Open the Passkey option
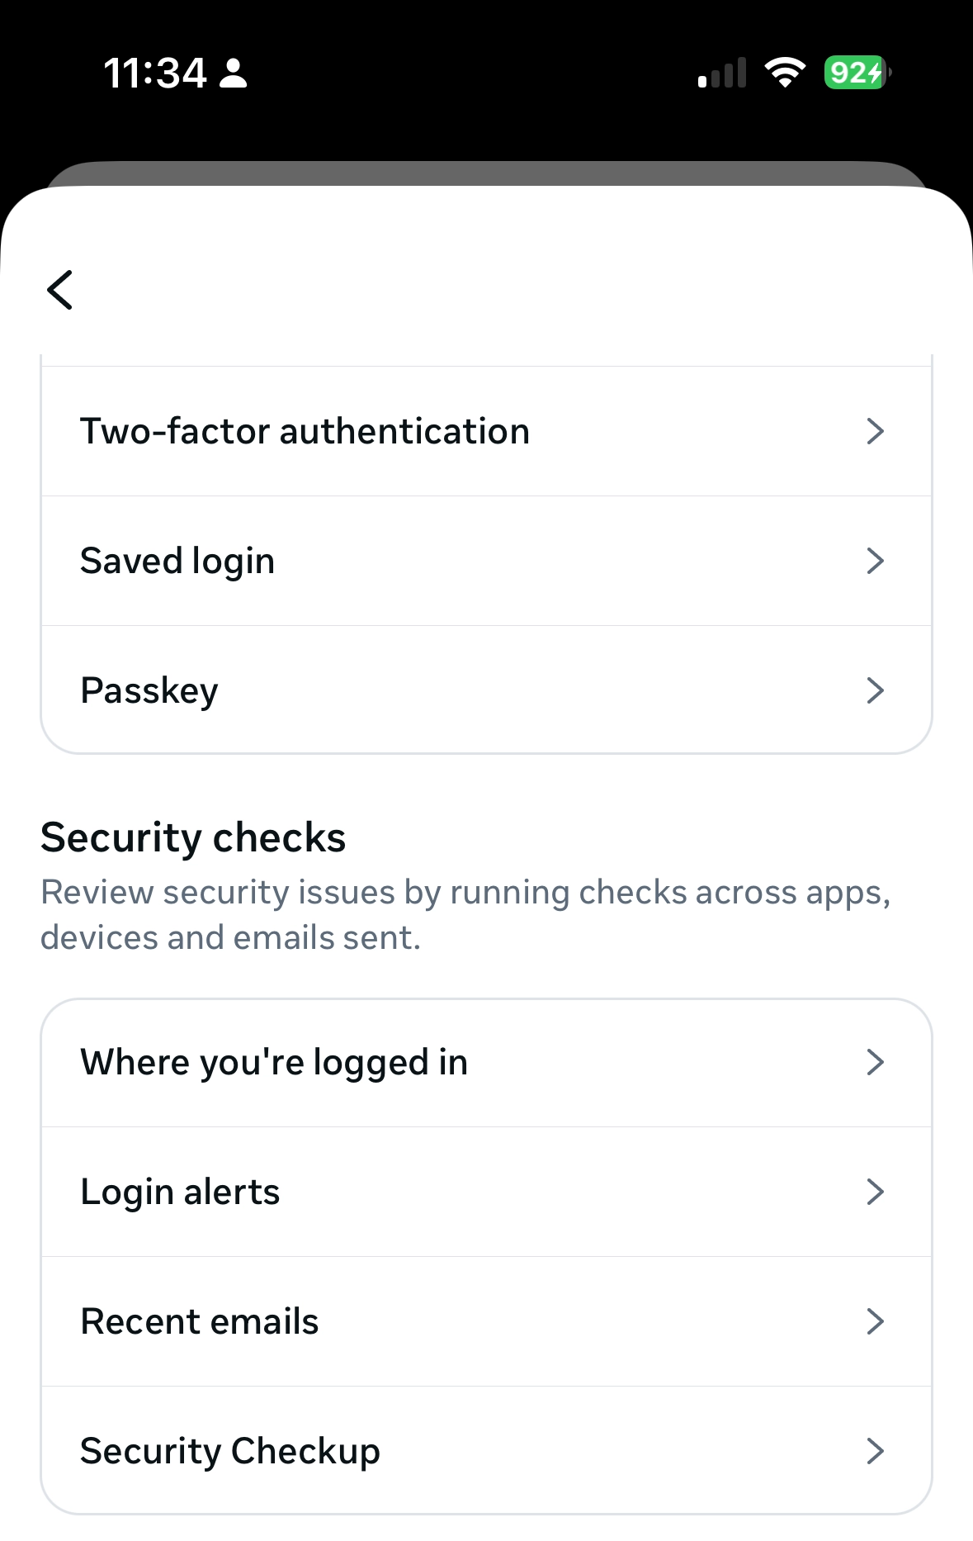The image size is (973, 1541). coord(149,690)
